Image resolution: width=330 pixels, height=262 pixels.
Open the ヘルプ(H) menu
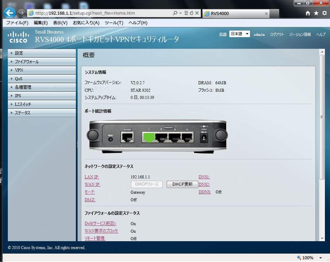[x=138, y=23]
